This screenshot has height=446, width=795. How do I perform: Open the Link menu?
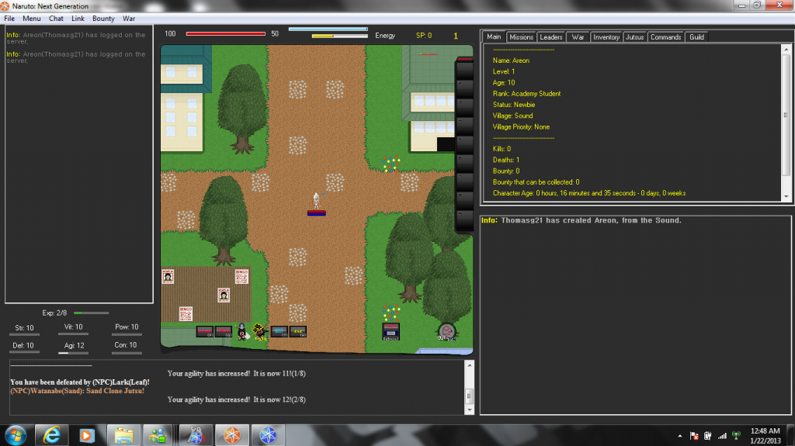[x=78, y=19]
